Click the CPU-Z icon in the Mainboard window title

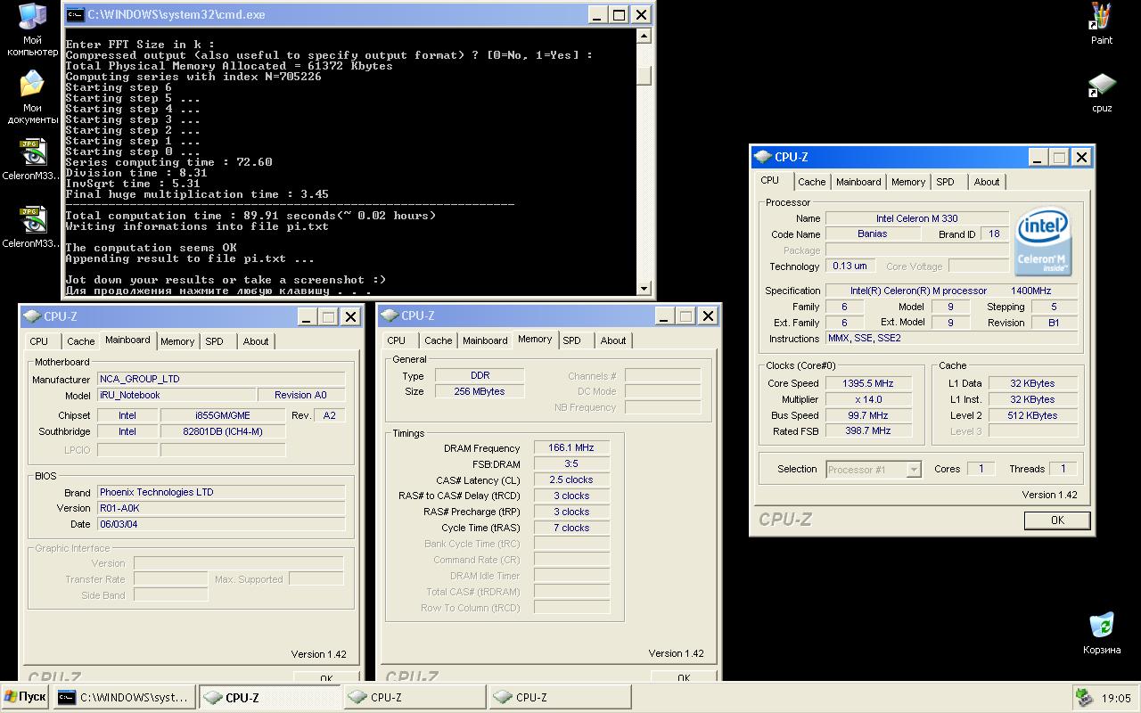coord(32,316)
